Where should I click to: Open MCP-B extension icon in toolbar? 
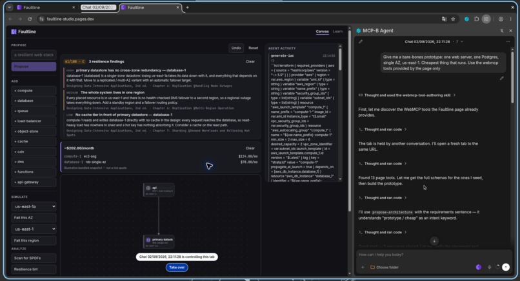point(466,19)
